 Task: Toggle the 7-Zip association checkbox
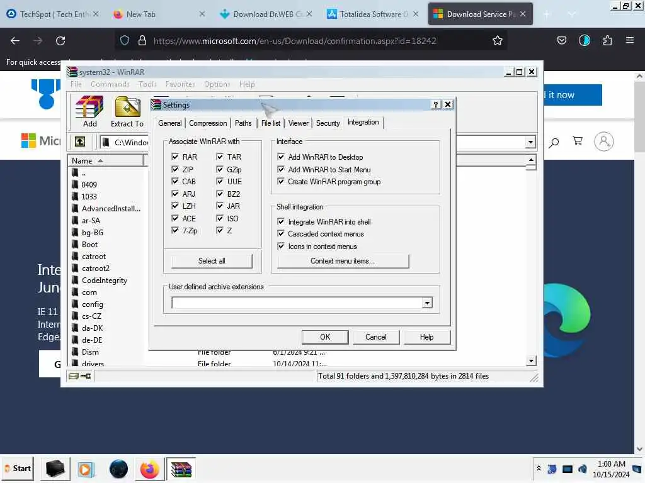(175, 230)
